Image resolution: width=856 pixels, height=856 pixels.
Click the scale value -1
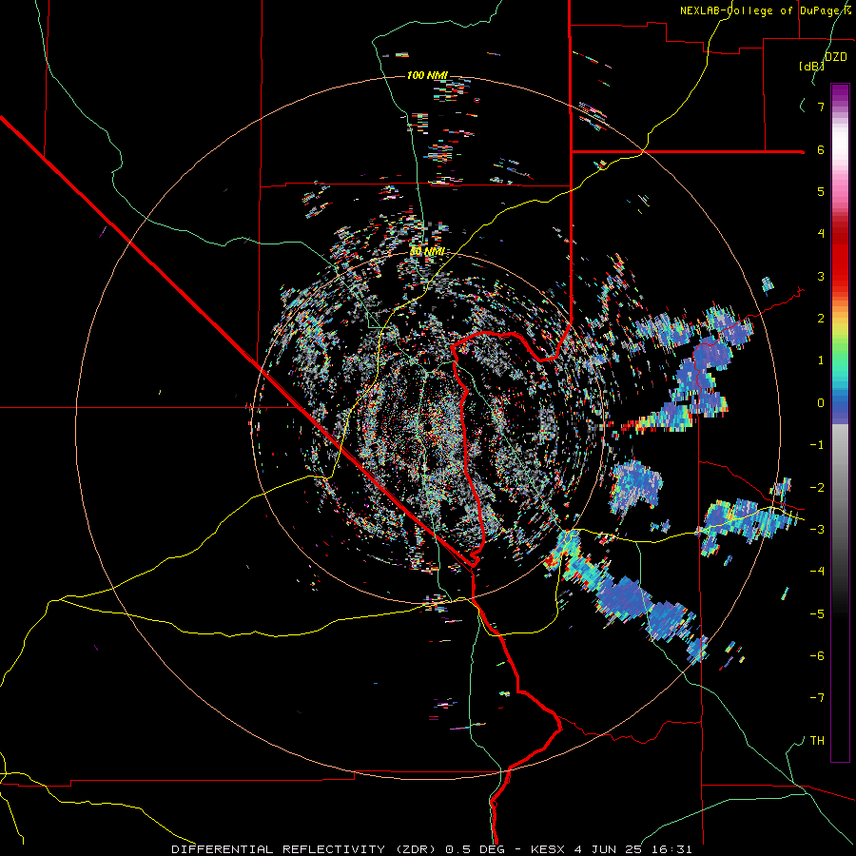pyautogui.click(x=817, y=445)
